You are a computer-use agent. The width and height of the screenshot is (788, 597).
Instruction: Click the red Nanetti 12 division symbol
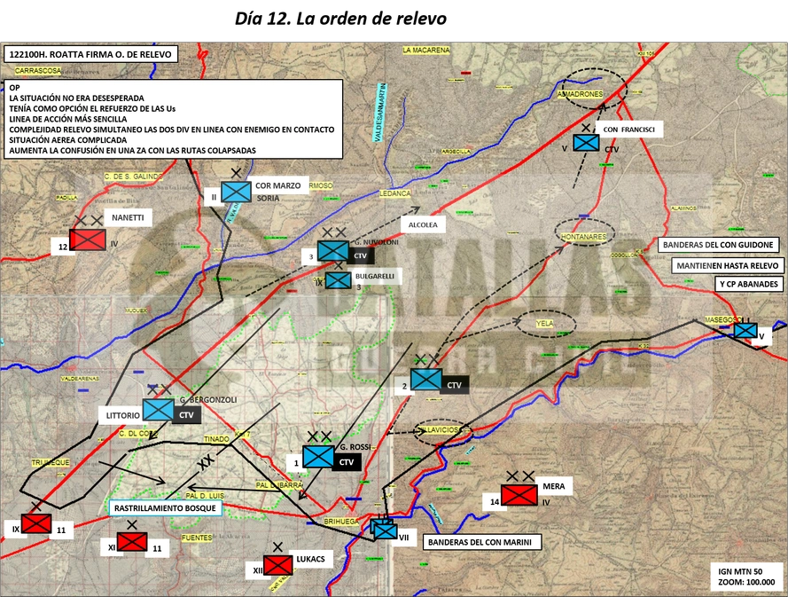pos(88,240)
